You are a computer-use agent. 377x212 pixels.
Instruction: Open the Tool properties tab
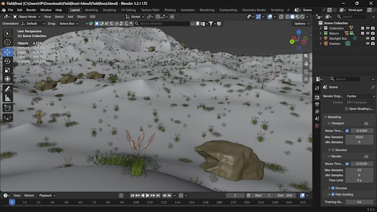[317, 89]
